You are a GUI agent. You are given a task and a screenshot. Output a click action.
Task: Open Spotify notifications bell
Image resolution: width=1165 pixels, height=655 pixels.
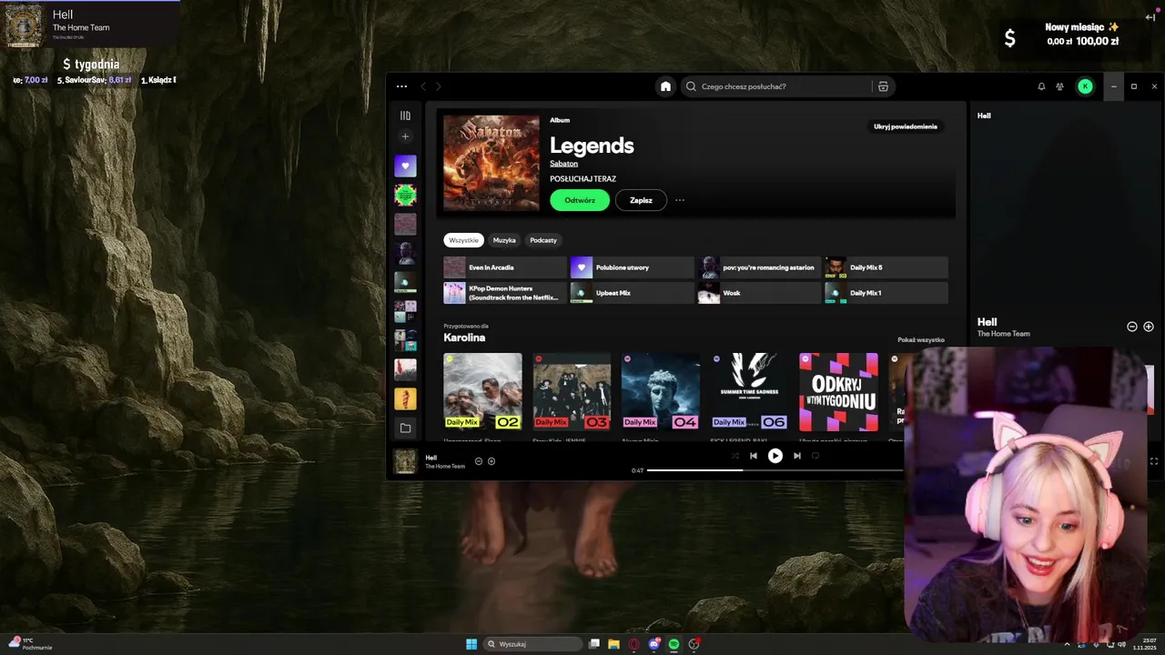pos(1041,86)
